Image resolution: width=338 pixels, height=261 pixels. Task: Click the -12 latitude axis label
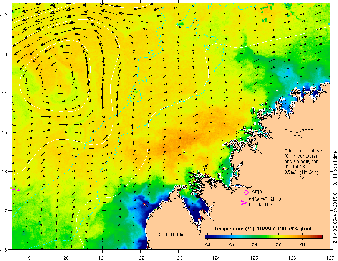[x=4, y=15]
